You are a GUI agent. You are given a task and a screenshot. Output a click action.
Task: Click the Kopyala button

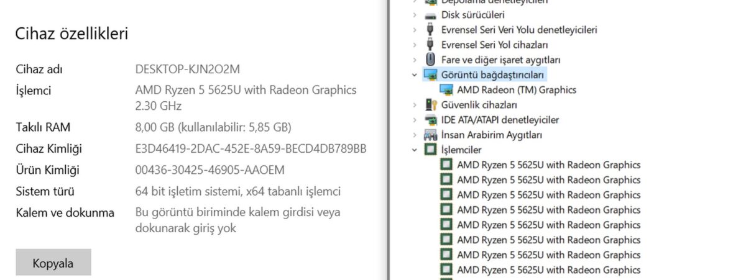click(53, 262)
